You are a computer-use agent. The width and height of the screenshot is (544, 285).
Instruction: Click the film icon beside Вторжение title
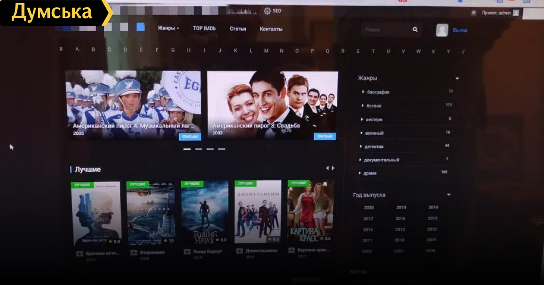point(134,252)
